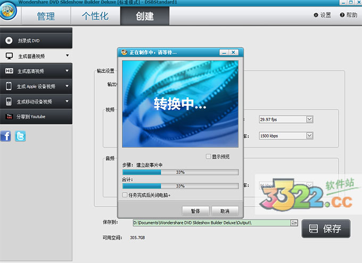Select the burn to DVD disc icon
Viewport: 362px width, 263px height.
9,40
